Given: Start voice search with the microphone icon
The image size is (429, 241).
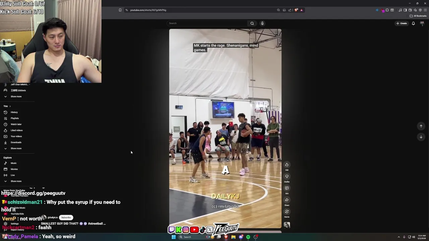Looking at the screenshot, I should pos(262,23).
